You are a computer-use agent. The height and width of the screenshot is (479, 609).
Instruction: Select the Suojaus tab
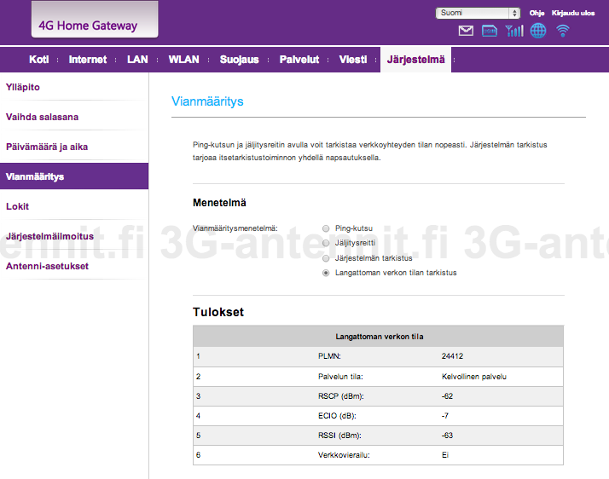pos(239,60)
